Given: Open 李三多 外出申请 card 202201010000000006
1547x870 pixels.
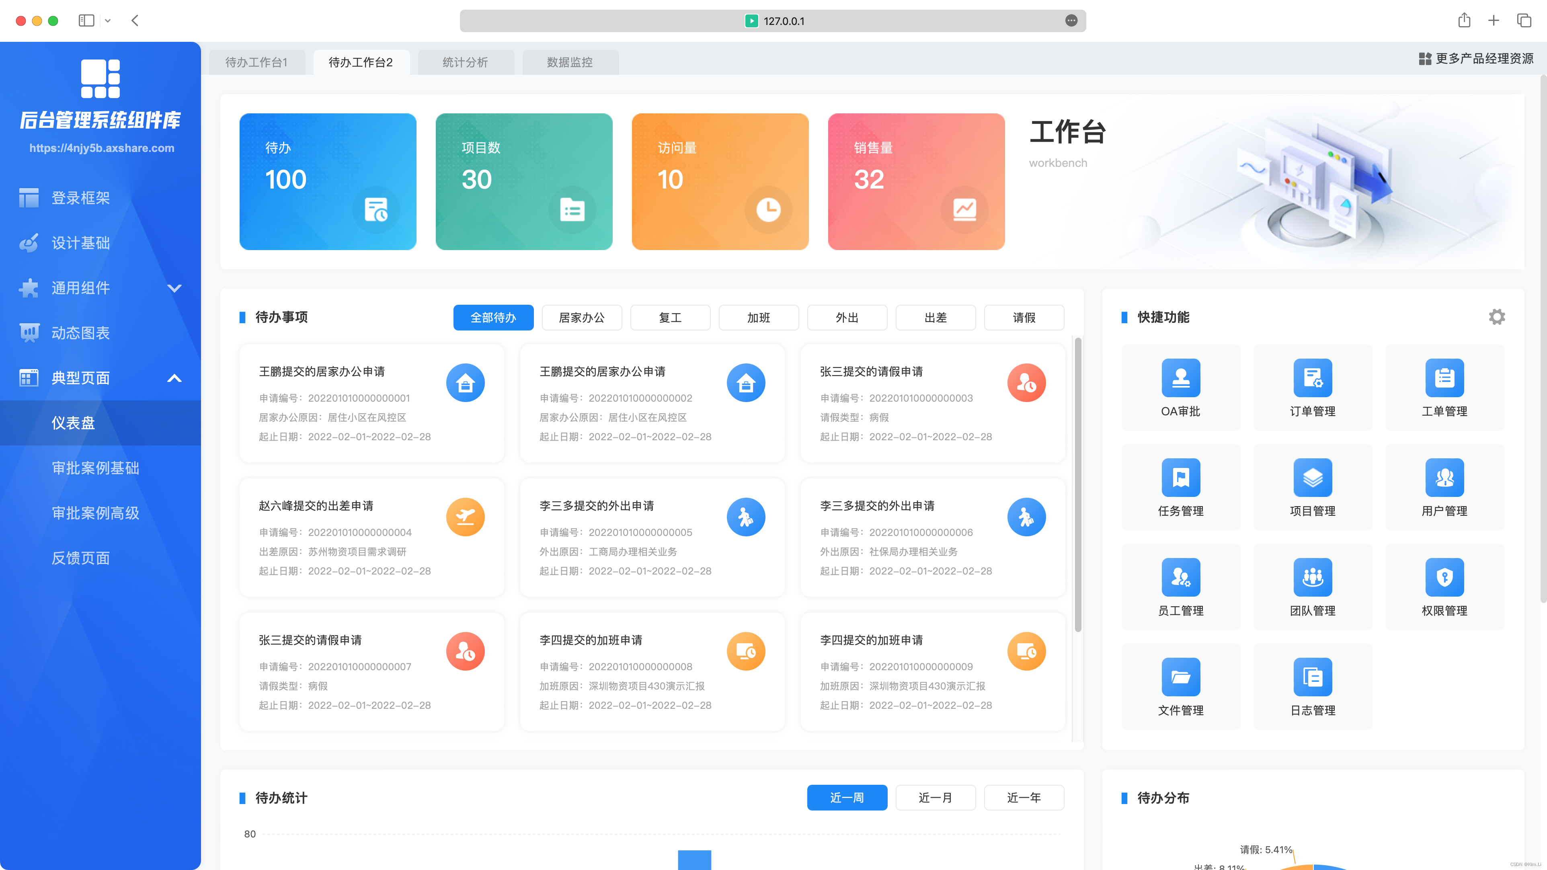Looking at the screenshot, I should (933, 538).
